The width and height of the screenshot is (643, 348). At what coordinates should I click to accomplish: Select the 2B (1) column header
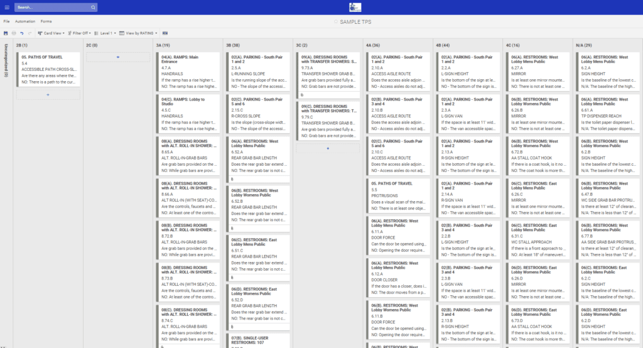coord(22,45)
